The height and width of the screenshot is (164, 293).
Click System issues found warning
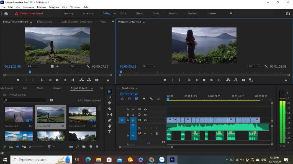click(29, 13)
